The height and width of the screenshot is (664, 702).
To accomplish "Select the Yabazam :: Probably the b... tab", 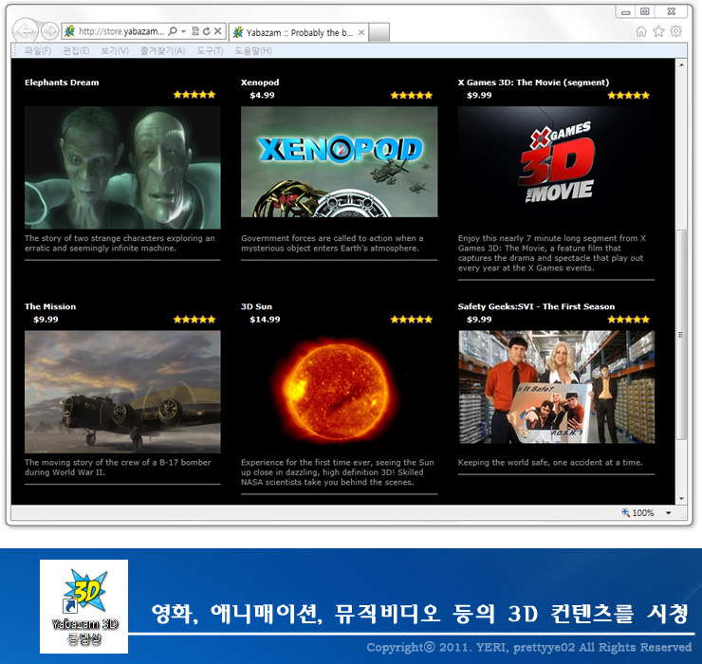I will point(299,32).
